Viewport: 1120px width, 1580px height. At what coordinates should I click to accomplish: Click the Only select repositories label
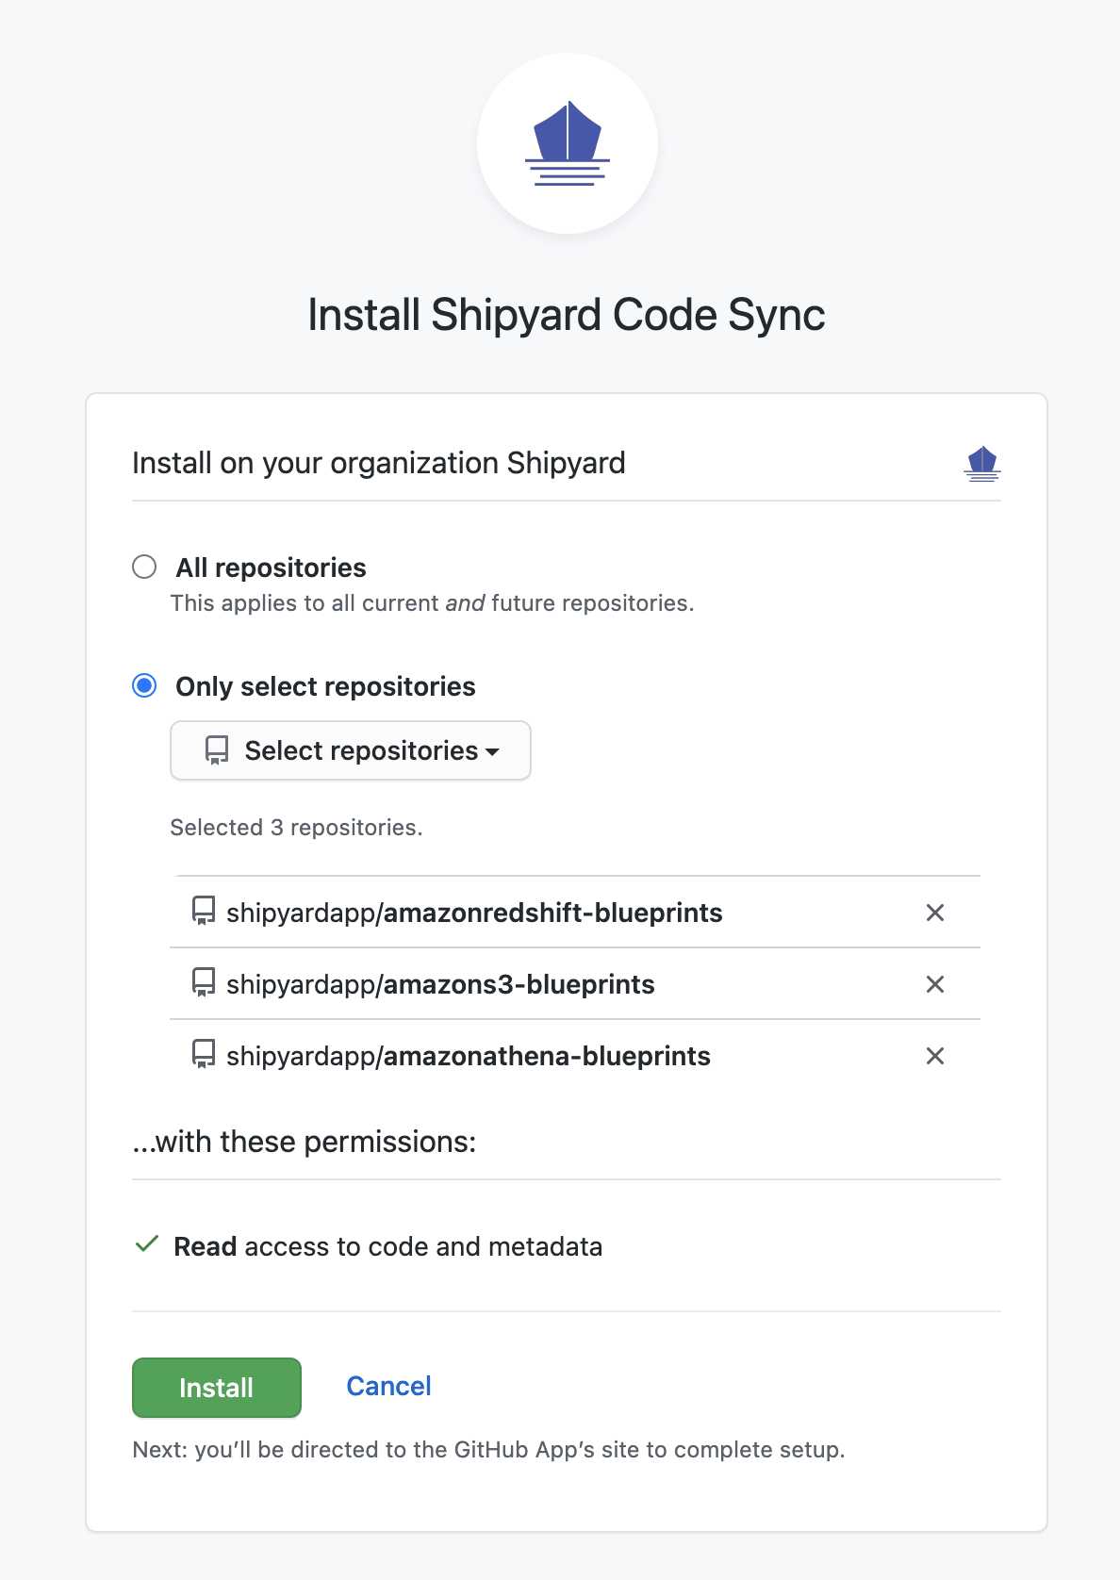pyautogui.click(x=325, y=686)
